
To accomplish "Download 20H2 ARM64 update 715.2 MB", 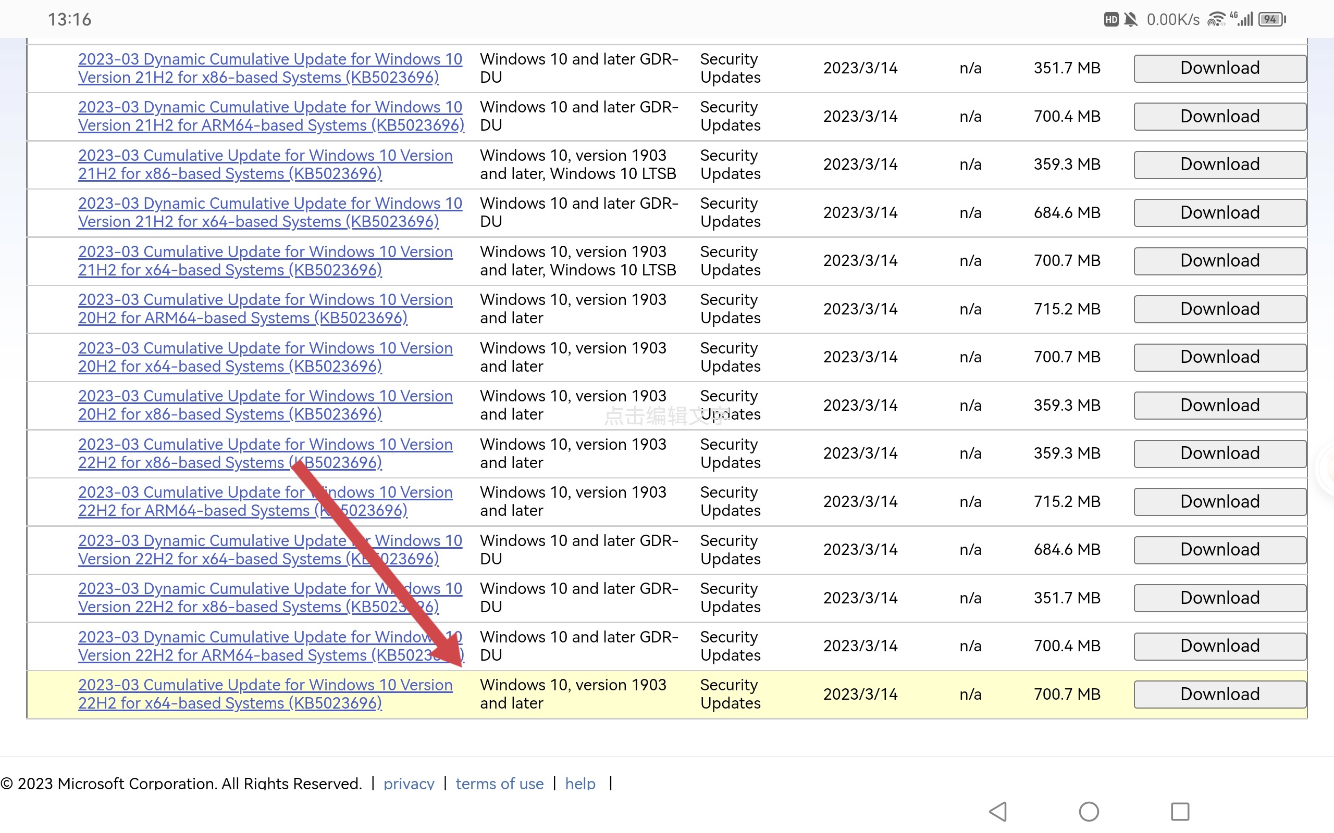I will click(1220, 309).
